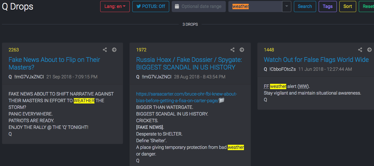Open drop 2263 with arrow icon
The height and width of the screenshot is (166, 374).
point(114,50)
